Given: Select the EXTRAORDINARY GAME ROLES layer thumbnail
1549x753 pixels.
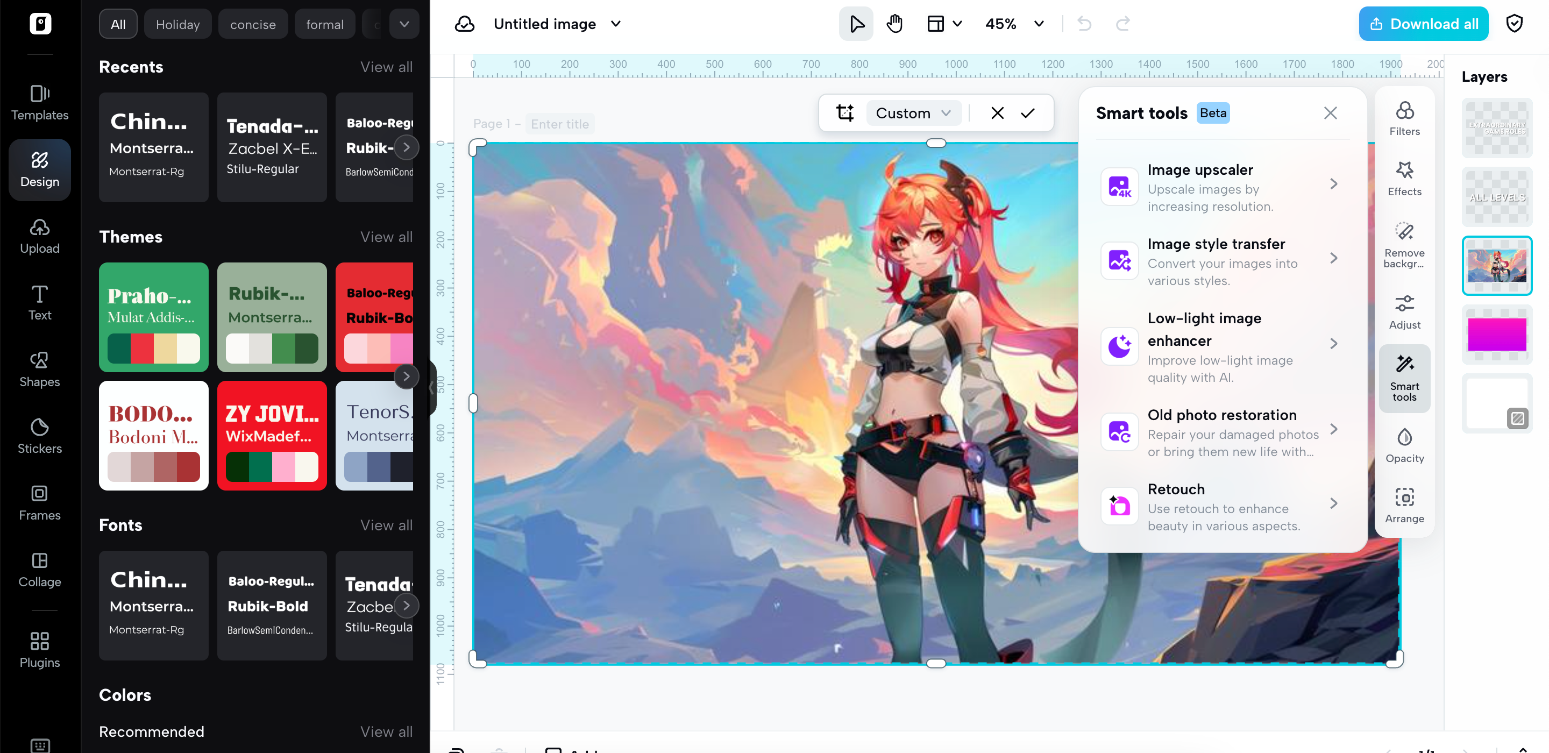Looking at the screenshot, I should point(1497,128).
